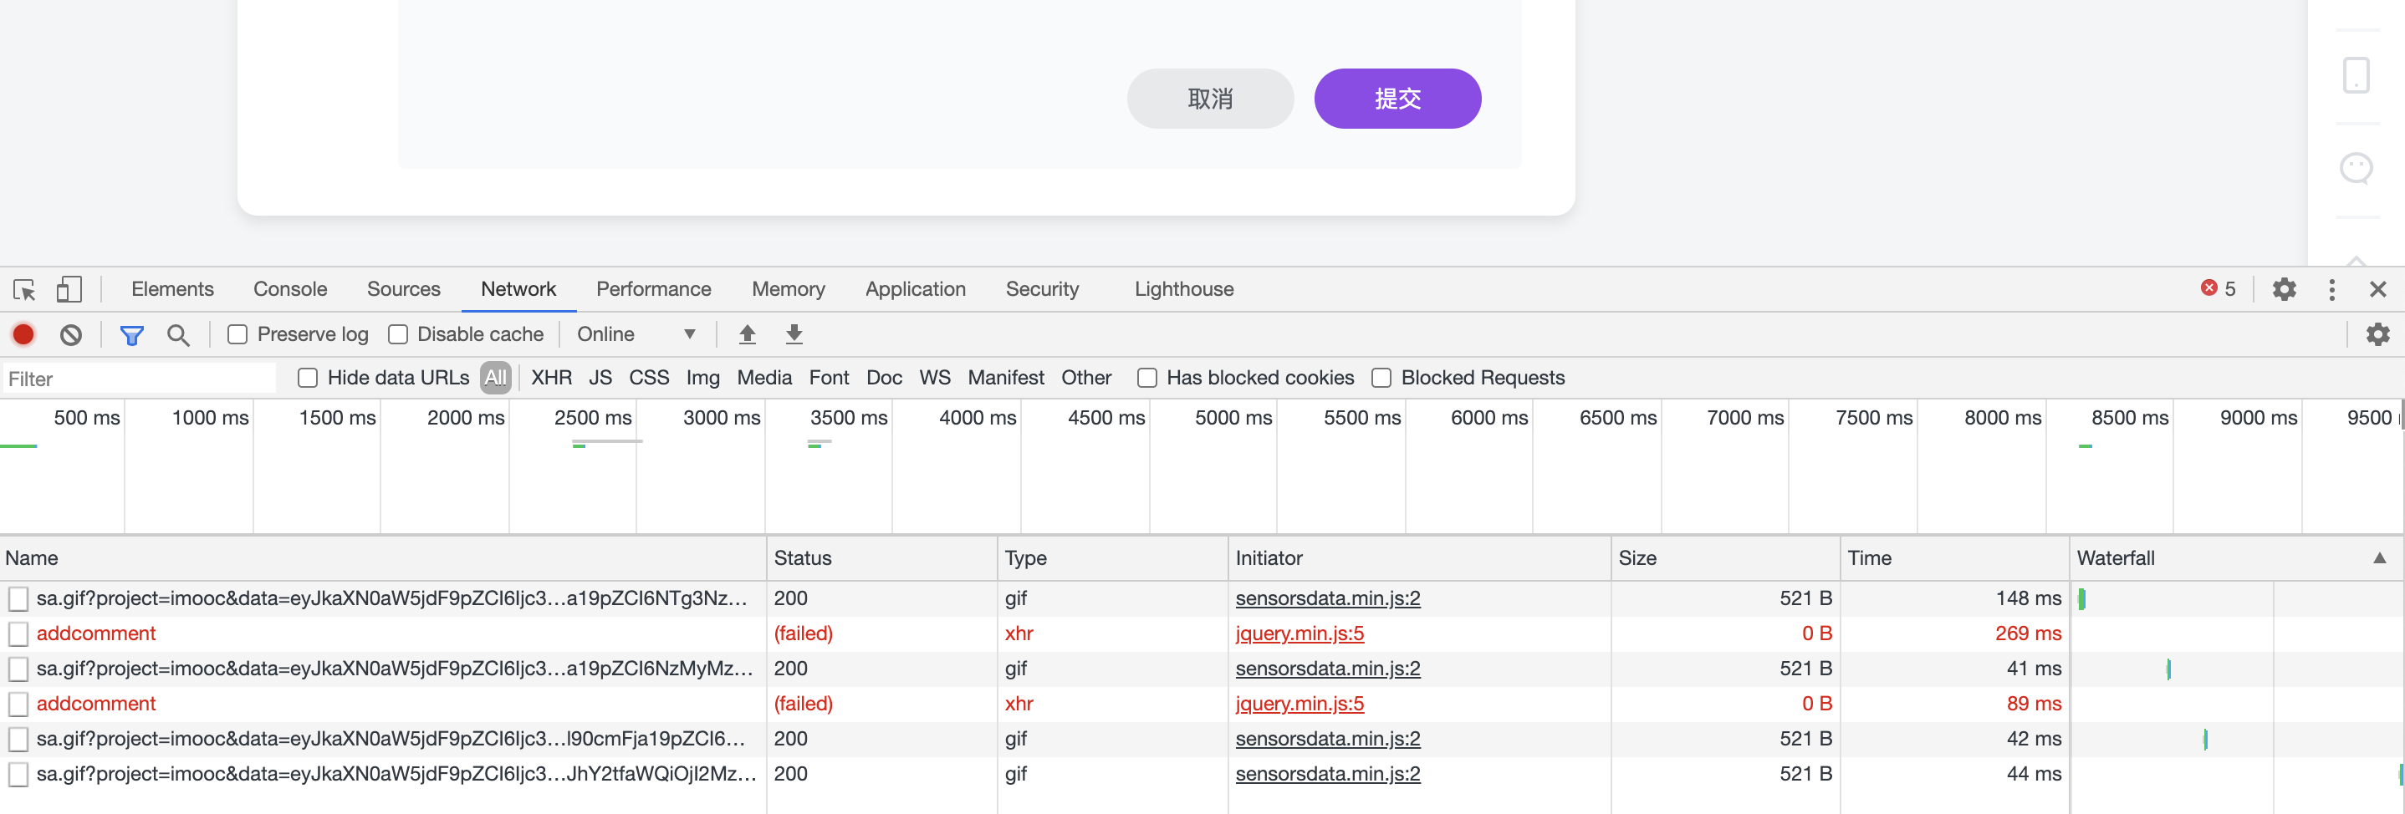
Task: Filter requests by Font
Action: tap(829, 378)
